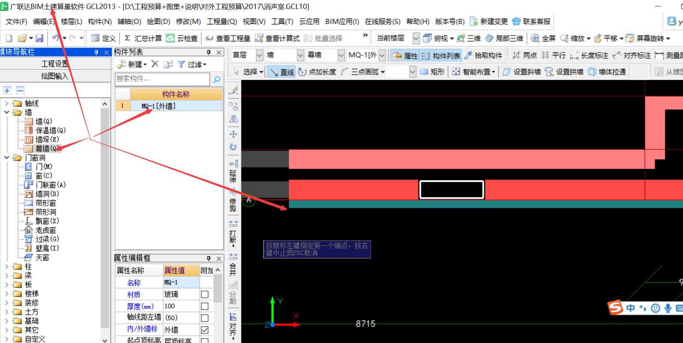
Task: Toggle the 属性 properties panel button
Action: pos(405,55)
